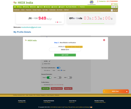Select the Email radio button for code
Viewport: 131px width, 109px height.
pyautogui.click(x=61, y=70)
